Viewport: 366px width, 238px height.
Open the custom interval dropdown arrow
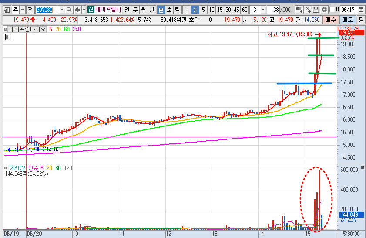point(263,10)
